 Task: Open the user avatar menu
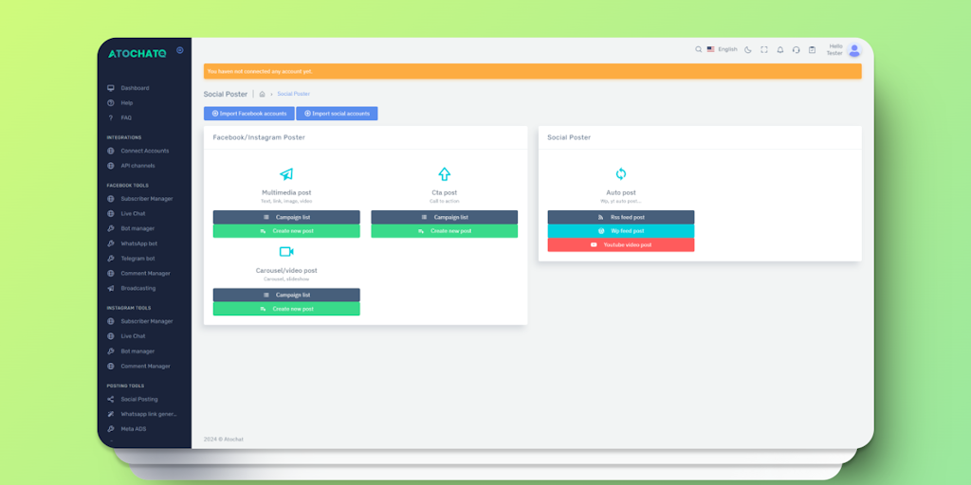[x=854, y=50]
